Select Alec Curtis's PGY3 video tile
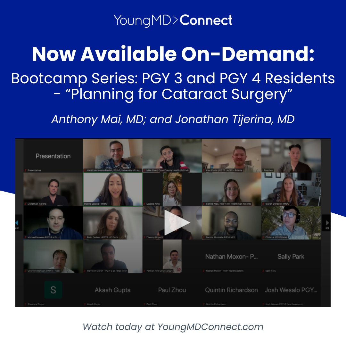This screenshot has height=346, width=346. pos(232,156)
